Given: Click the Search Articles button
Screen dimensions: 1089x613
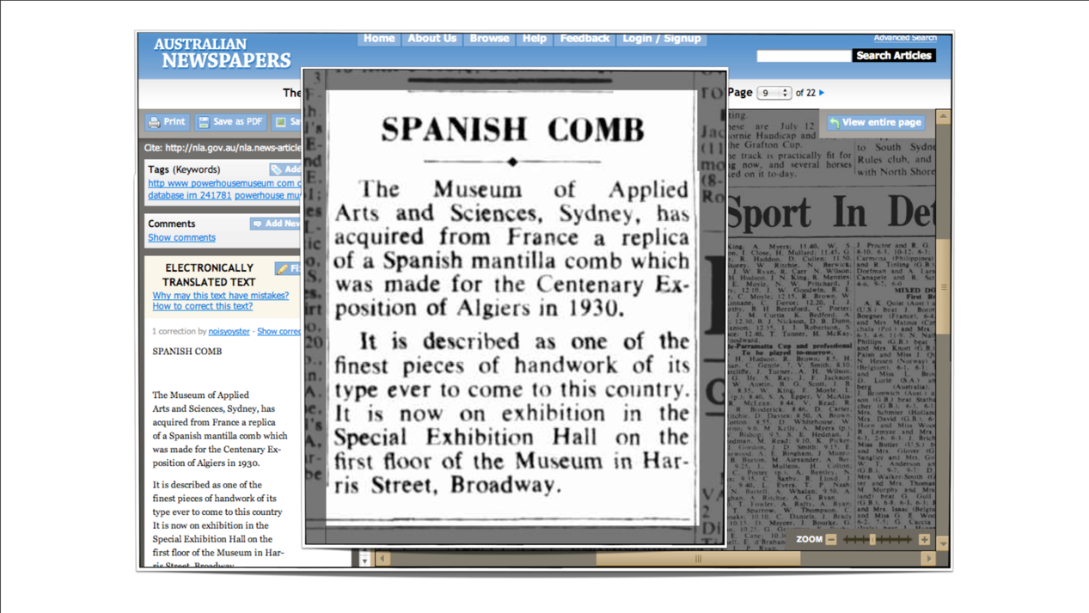Looking at the screenshot, I should [x=894, y=56].
